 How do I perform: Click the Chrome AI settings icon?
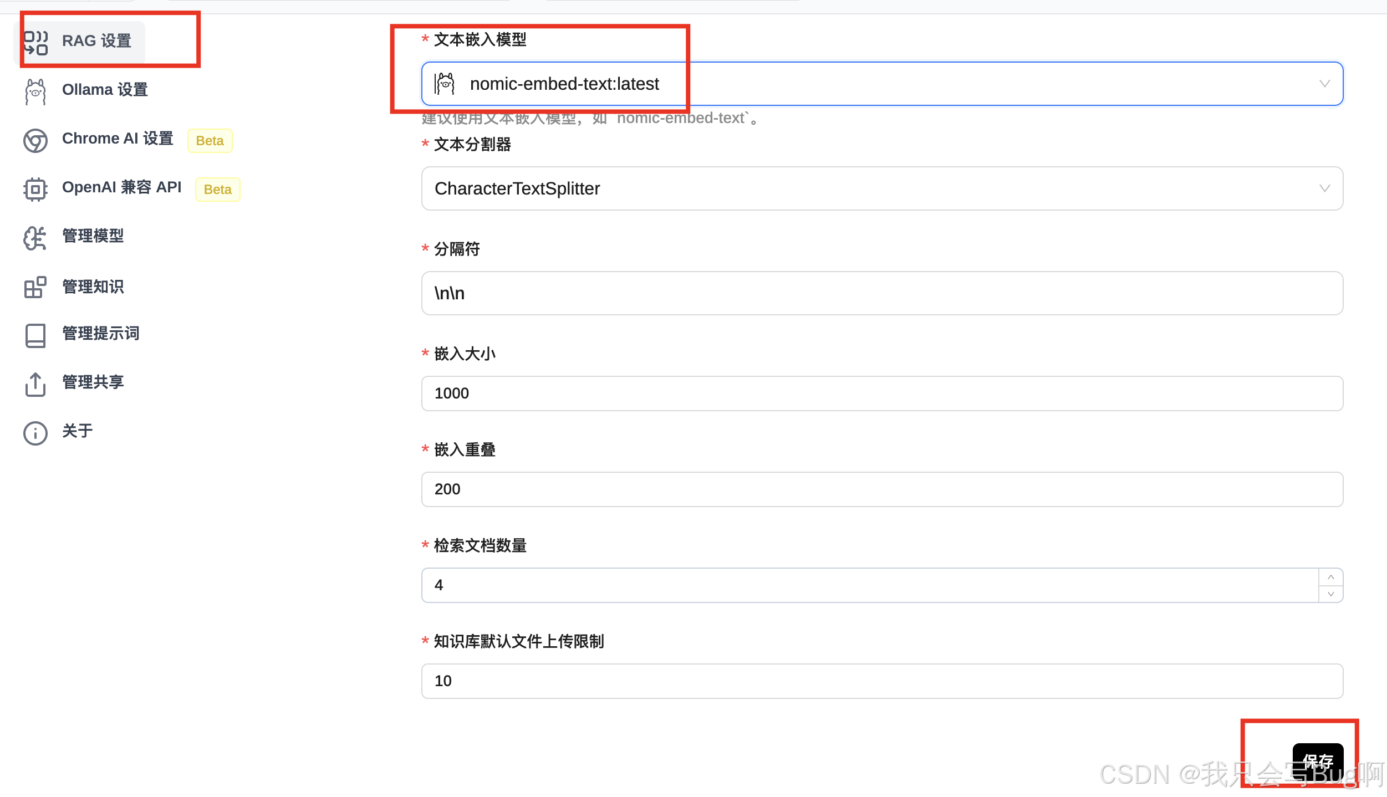[x=35, y=140]
